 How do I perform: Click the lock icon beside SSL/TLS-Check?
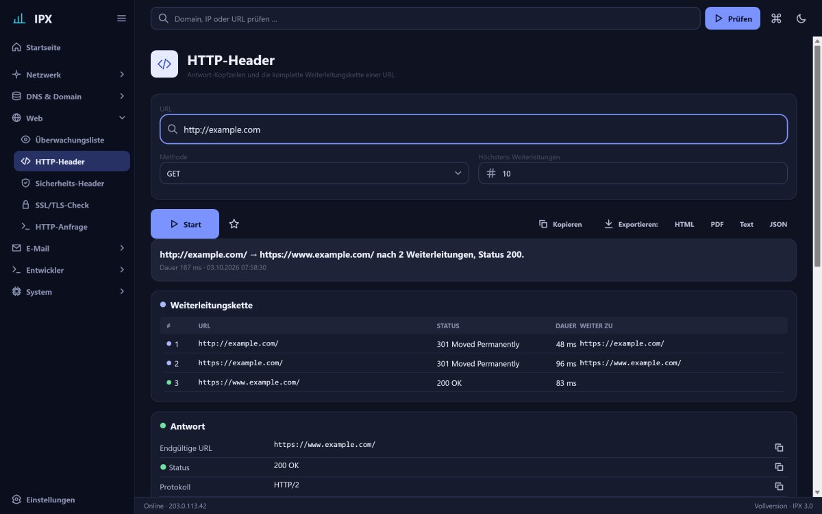tap(26, 205)
